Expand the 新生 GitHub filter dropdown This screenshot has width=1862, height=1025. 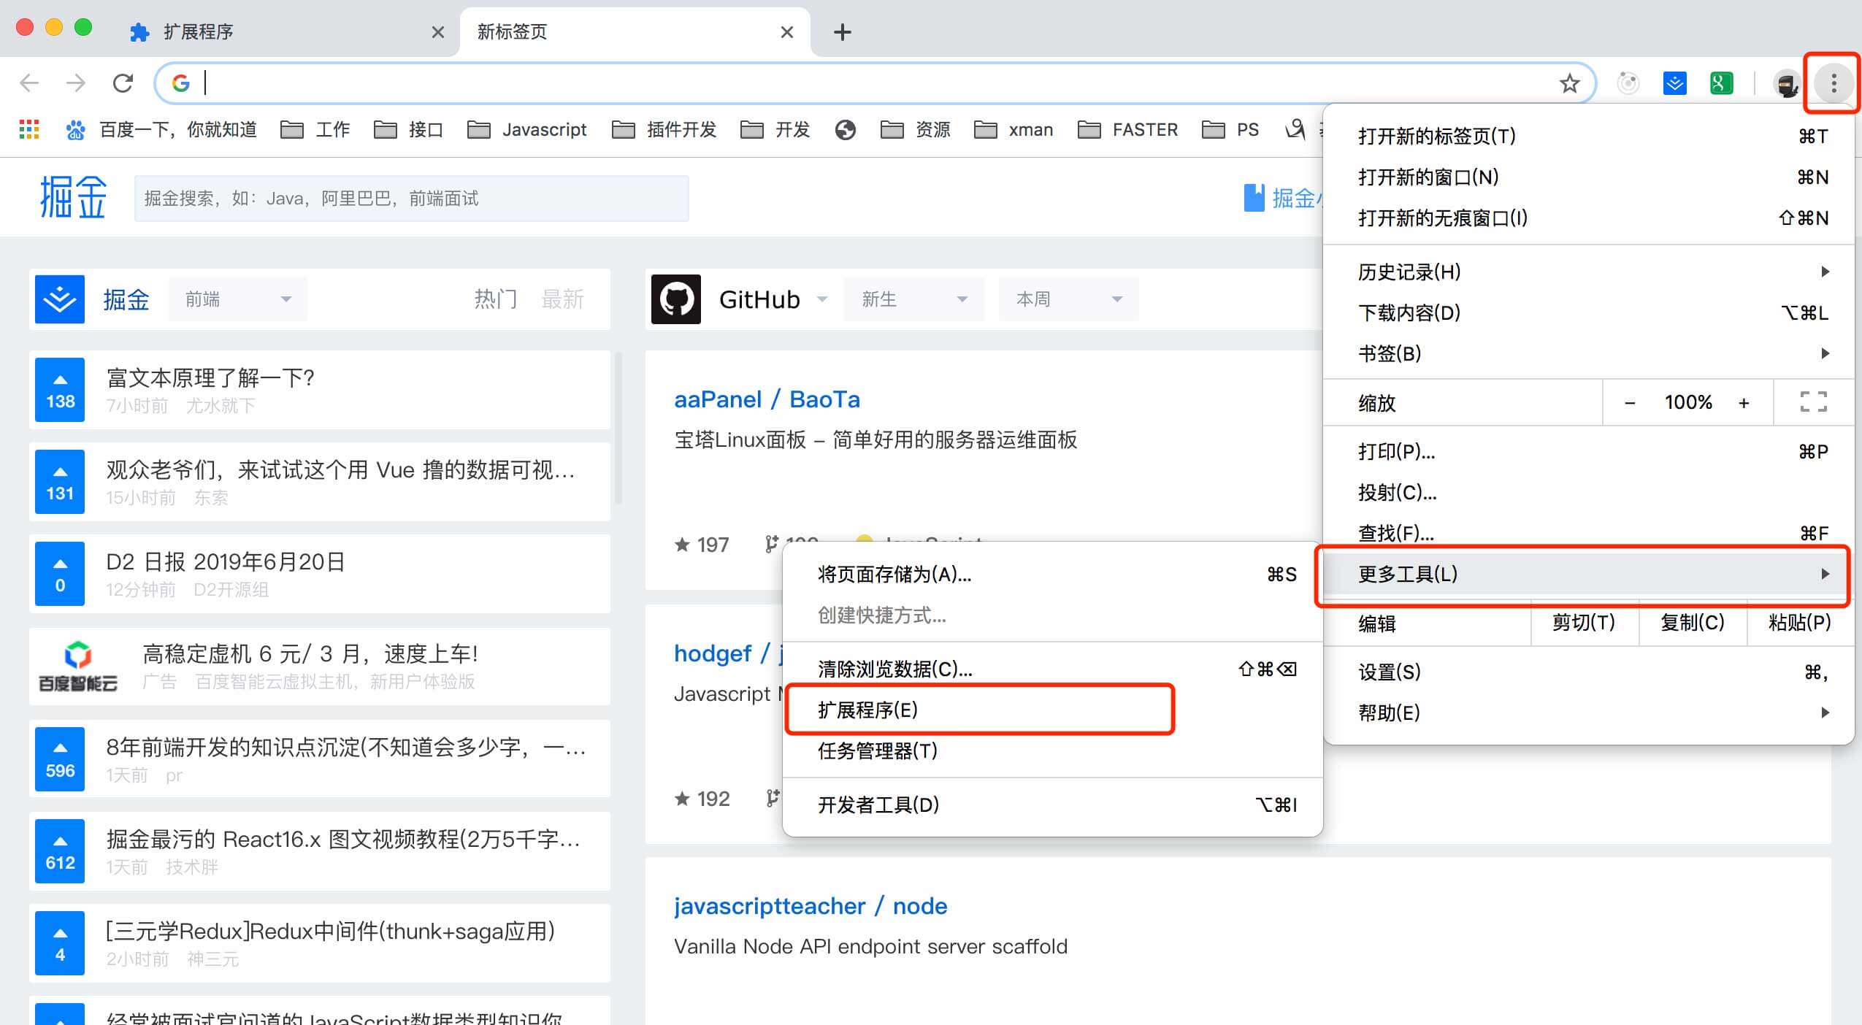[x=914, y=299]
